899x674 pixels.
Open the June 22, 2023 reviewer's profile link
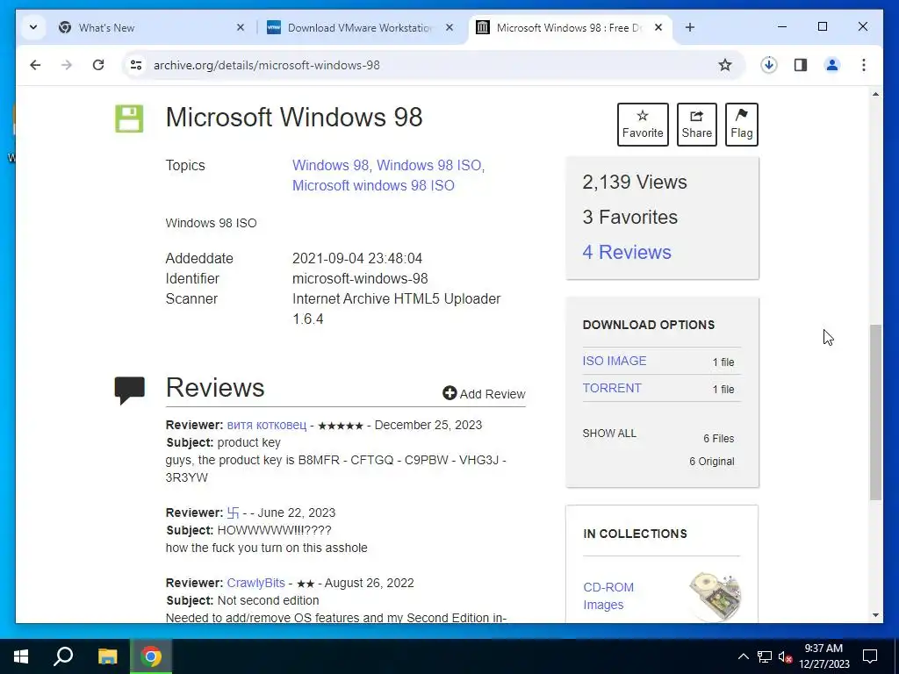[233, 513]
